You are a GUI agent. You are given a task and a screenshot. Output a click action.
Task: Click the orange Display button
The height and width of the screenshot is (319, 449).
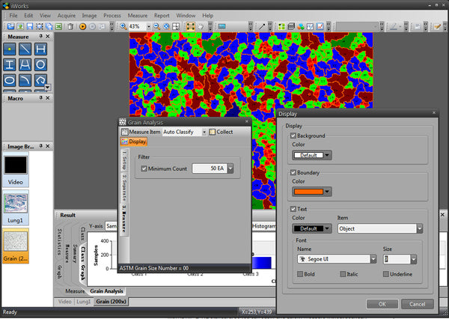click(x=134, y=142)
